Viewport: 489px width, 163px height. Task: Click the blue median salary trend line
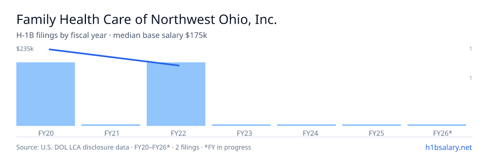coord(114,57)
